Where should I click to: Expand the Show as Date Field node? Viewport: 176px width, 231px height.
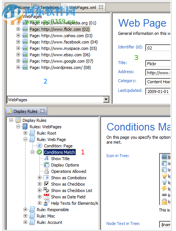[x=39, y=196]
